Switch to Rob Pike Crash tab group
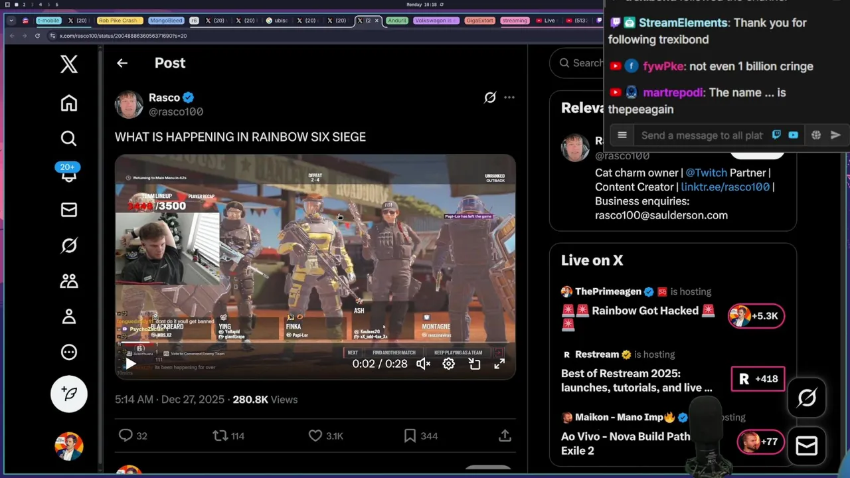The height and width of the screenshot is (478, 850). coord(120,21)
